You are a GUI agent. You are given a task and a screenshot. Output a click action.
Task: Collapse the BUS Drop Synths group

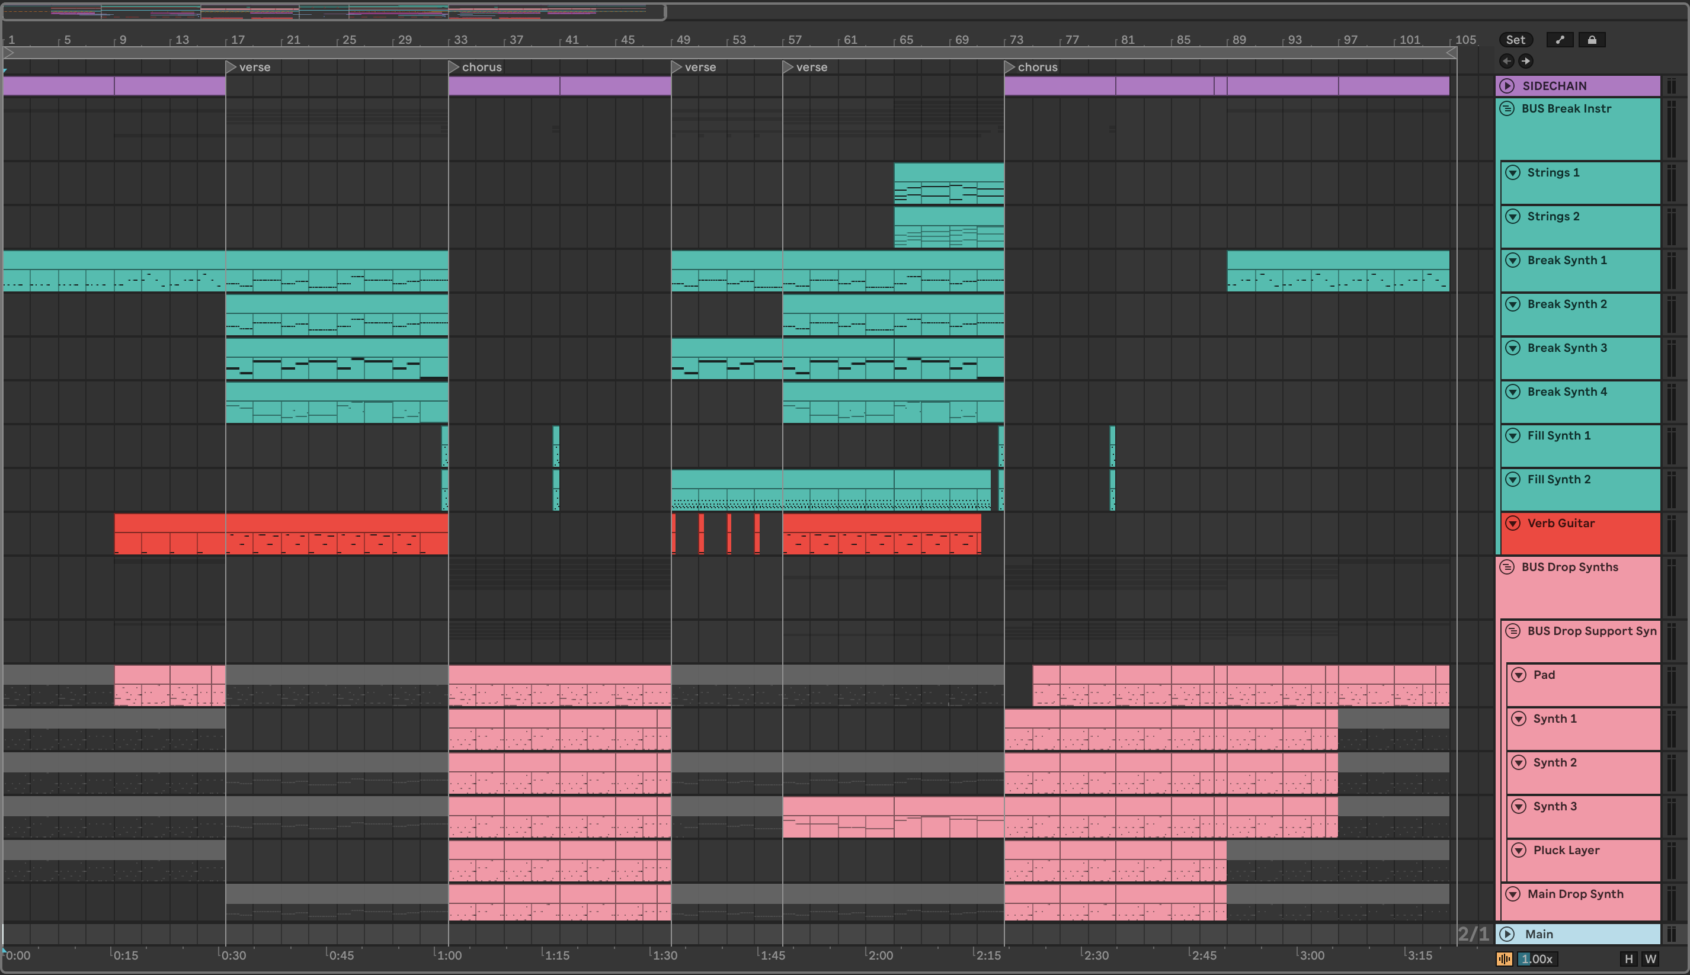1507,567
